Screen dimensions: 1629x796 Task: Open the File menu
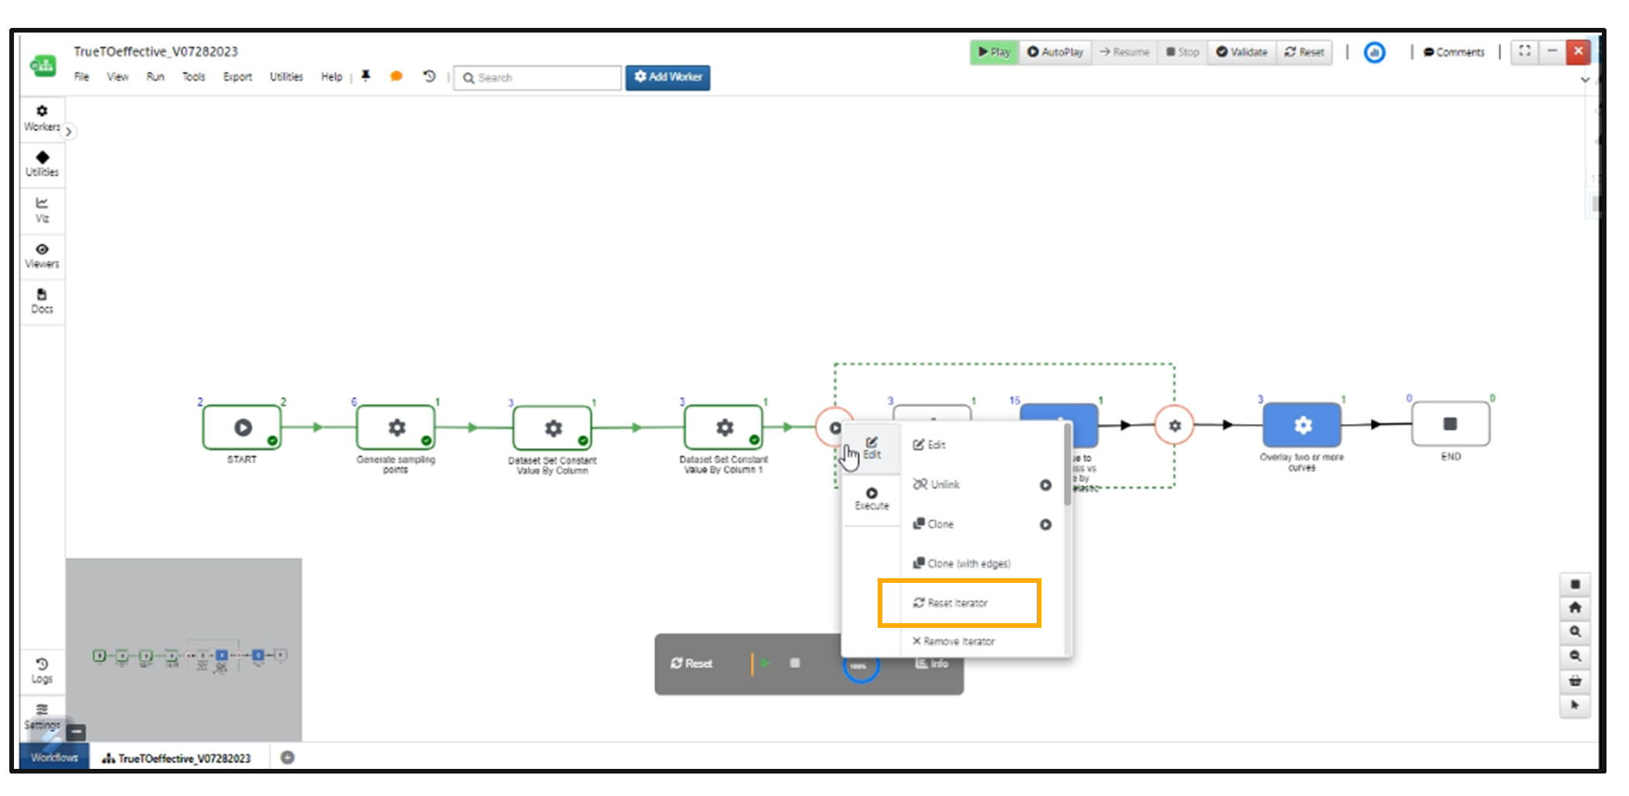click(x=81, y=77)
